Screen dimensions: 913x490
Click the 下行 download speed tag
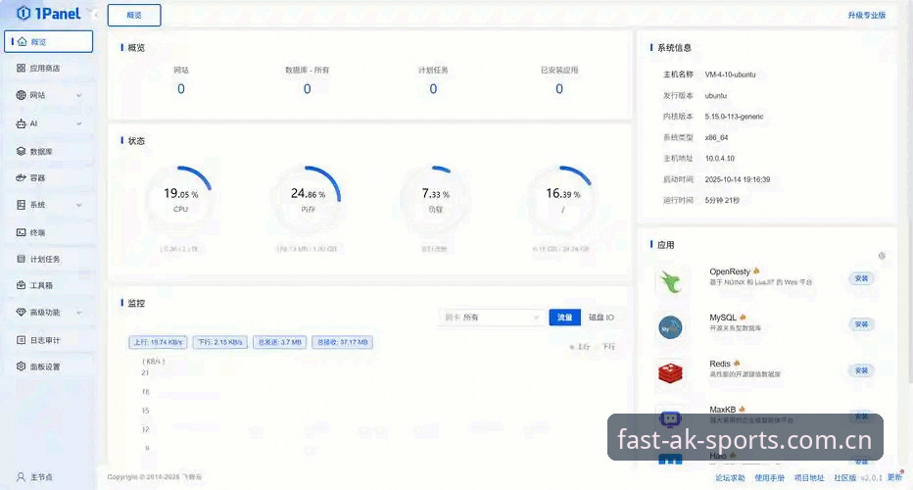[x=220, y=342]
